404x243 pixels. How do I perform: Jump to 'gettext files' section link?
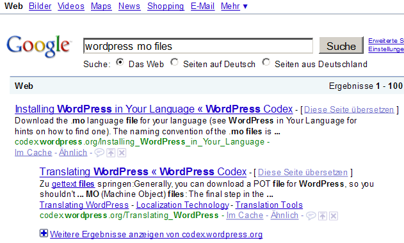[73, 184]
